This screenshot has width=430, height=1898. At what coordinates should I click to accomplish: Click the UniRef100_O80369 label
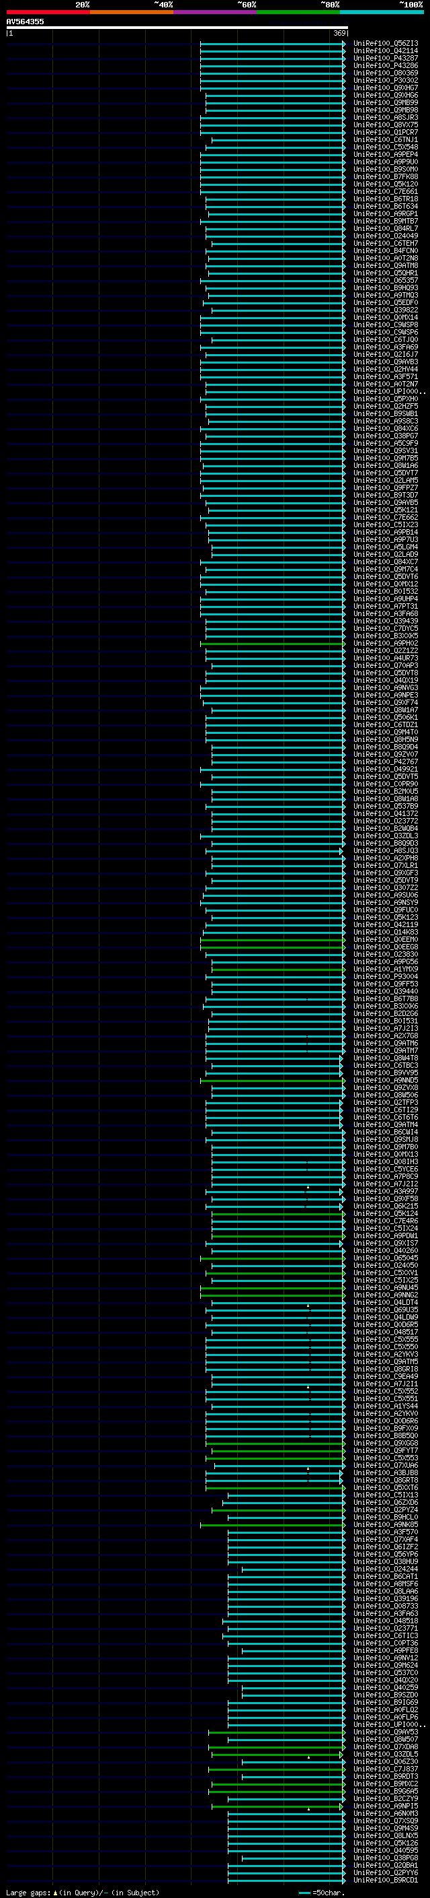[x=386, y=73]
